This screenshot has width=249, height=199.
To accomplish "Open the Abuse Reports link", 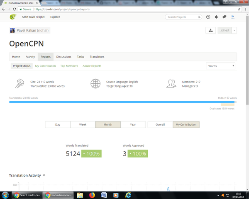I will [92, 66].
